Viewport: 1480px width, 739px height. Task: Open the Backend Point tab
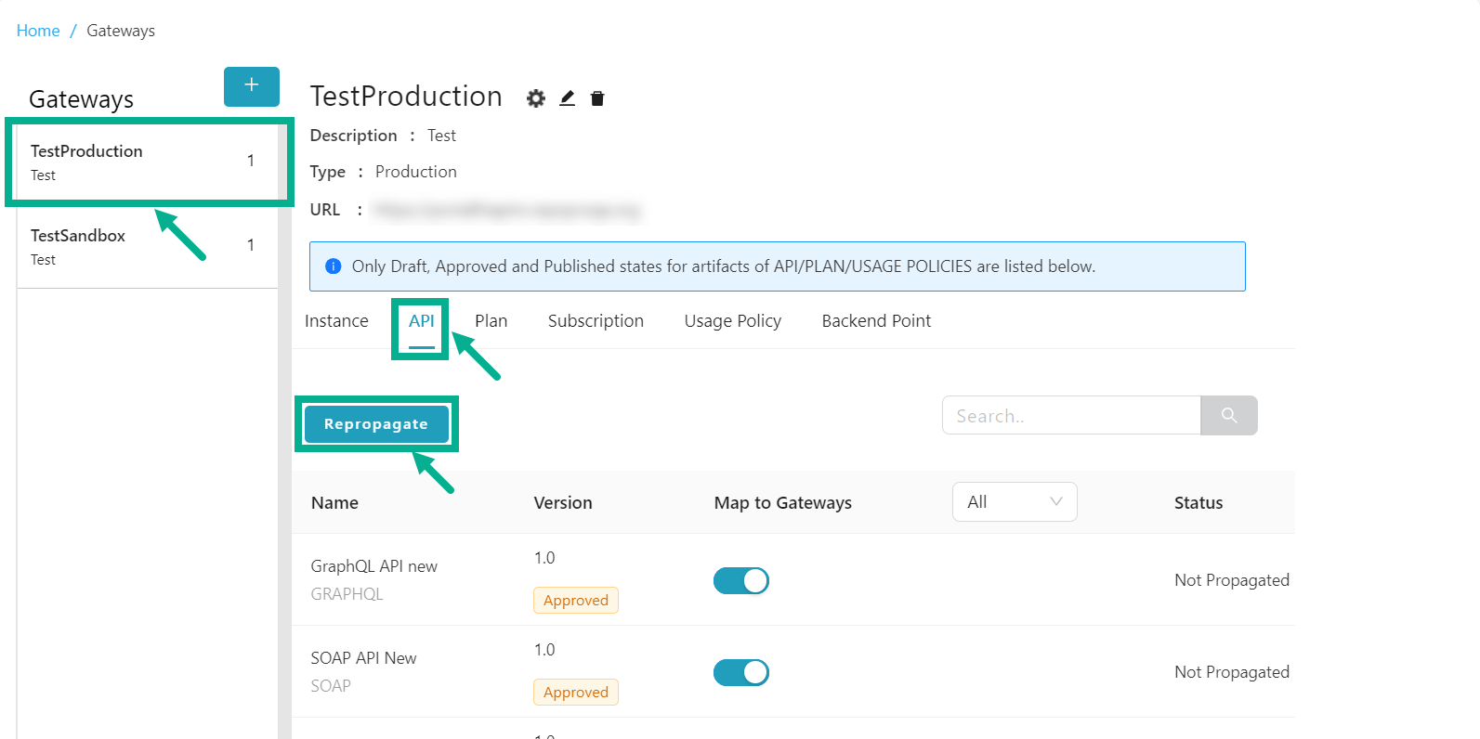pos(876,321)
